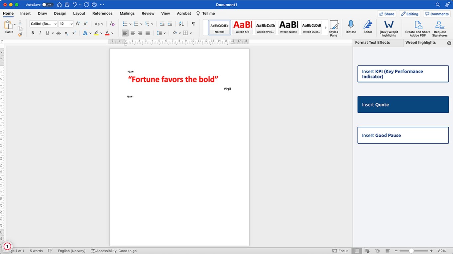
Task: Open the borders dropdown arrow
Action: (191, 33)
